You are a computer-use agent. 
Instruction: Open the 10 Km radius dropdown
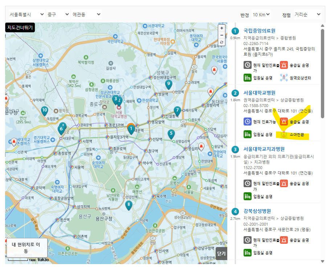(x=261, y=15)
